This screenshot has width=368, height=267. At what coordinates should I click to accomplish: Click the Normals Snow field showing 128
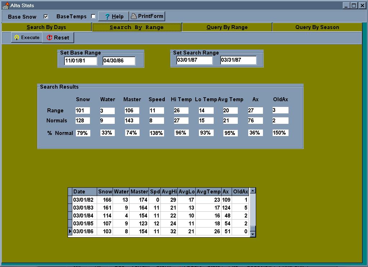click(83, 121)
